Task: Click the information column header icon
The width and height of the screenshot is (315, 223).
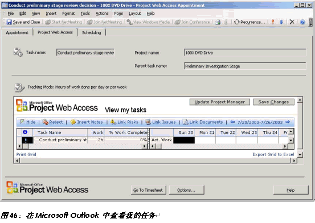Action: click(x=25, y=132)
